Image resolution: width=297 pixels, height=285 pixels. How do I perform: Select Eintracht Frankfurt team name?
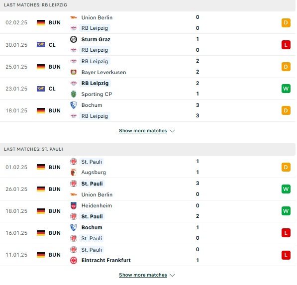point(106,261)
